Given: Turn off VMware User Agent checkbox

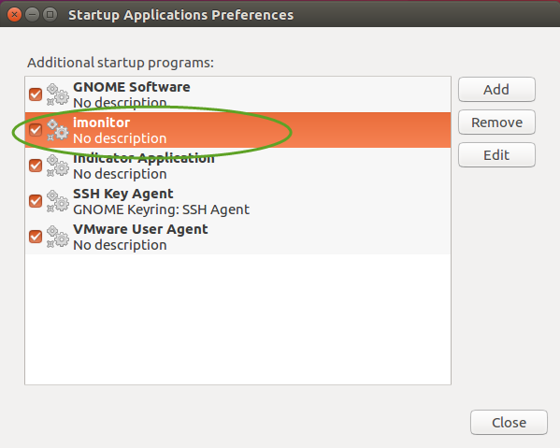Looking at the screenshot, I should point(36,237).
